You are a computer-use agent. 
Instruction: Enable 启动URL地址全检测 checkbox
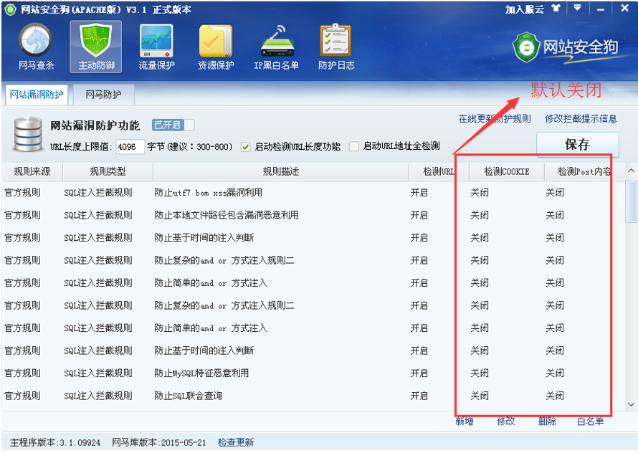coord(354,147)
